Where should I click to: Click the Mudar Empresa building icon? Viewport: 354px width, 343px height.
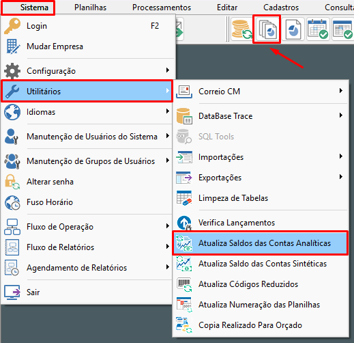(x=13, y=46)
